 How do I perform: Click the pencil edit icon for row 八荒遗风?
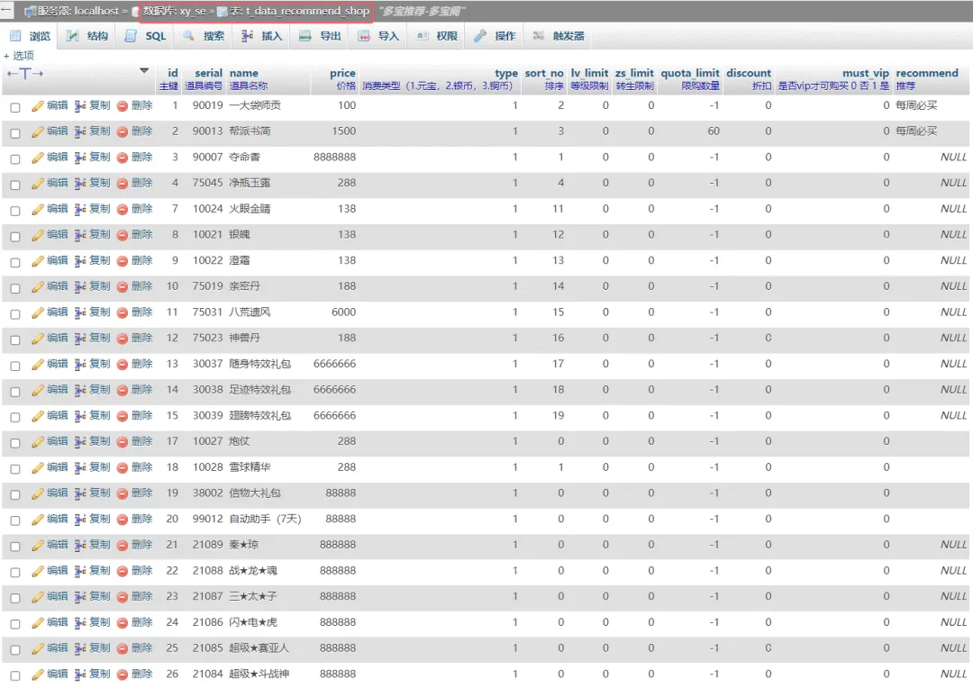click(x=38, y=312)
